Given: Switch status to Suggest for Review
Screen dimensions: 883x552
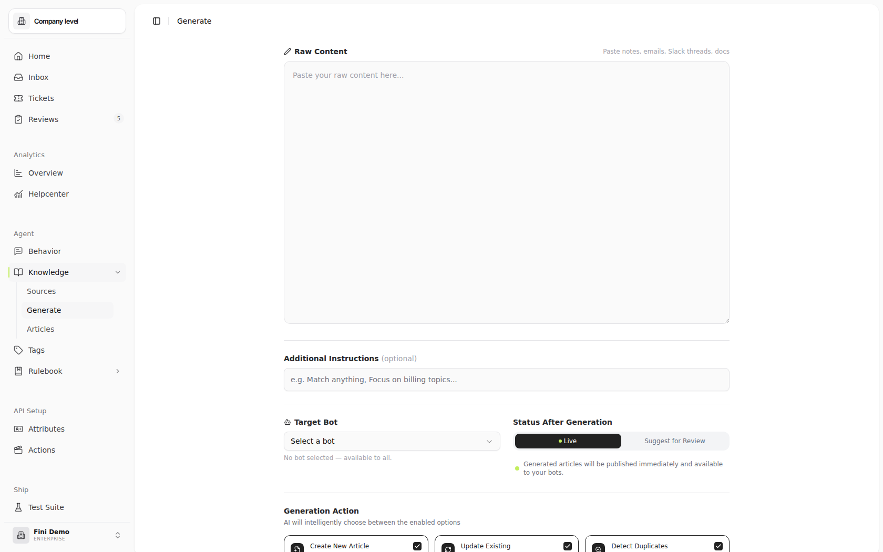Looking at the screenshot, I should coord(675,441).
